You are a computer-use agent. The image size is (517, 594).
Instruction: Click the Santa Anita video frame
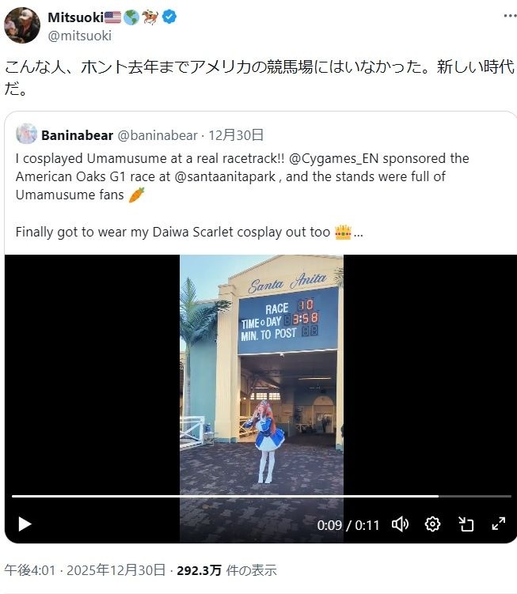pyautogui.click(x=261, y=373)
